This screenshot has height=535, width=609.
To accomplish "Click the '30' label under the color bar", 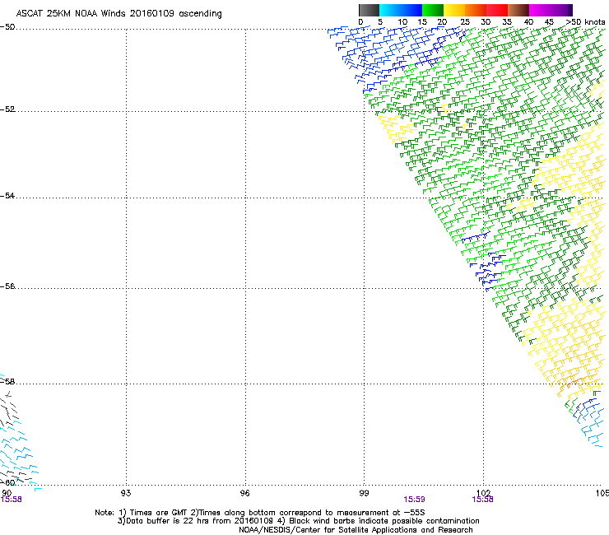I will (486, 22).
